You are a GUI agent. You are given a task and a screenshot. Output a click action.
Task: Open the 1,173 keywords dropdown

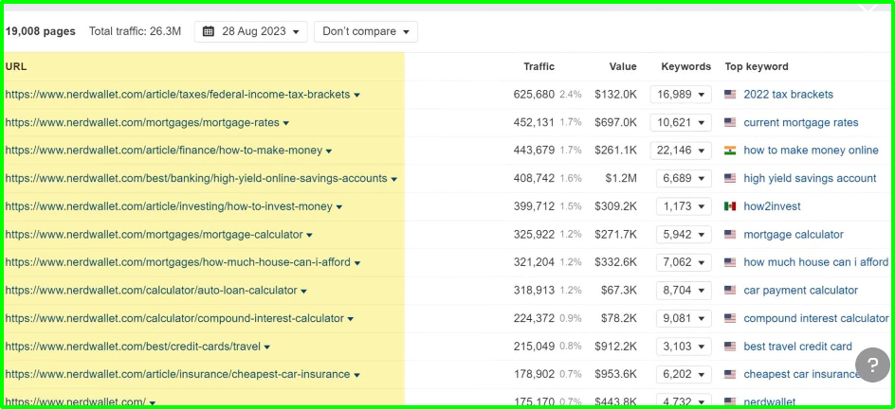684,206
